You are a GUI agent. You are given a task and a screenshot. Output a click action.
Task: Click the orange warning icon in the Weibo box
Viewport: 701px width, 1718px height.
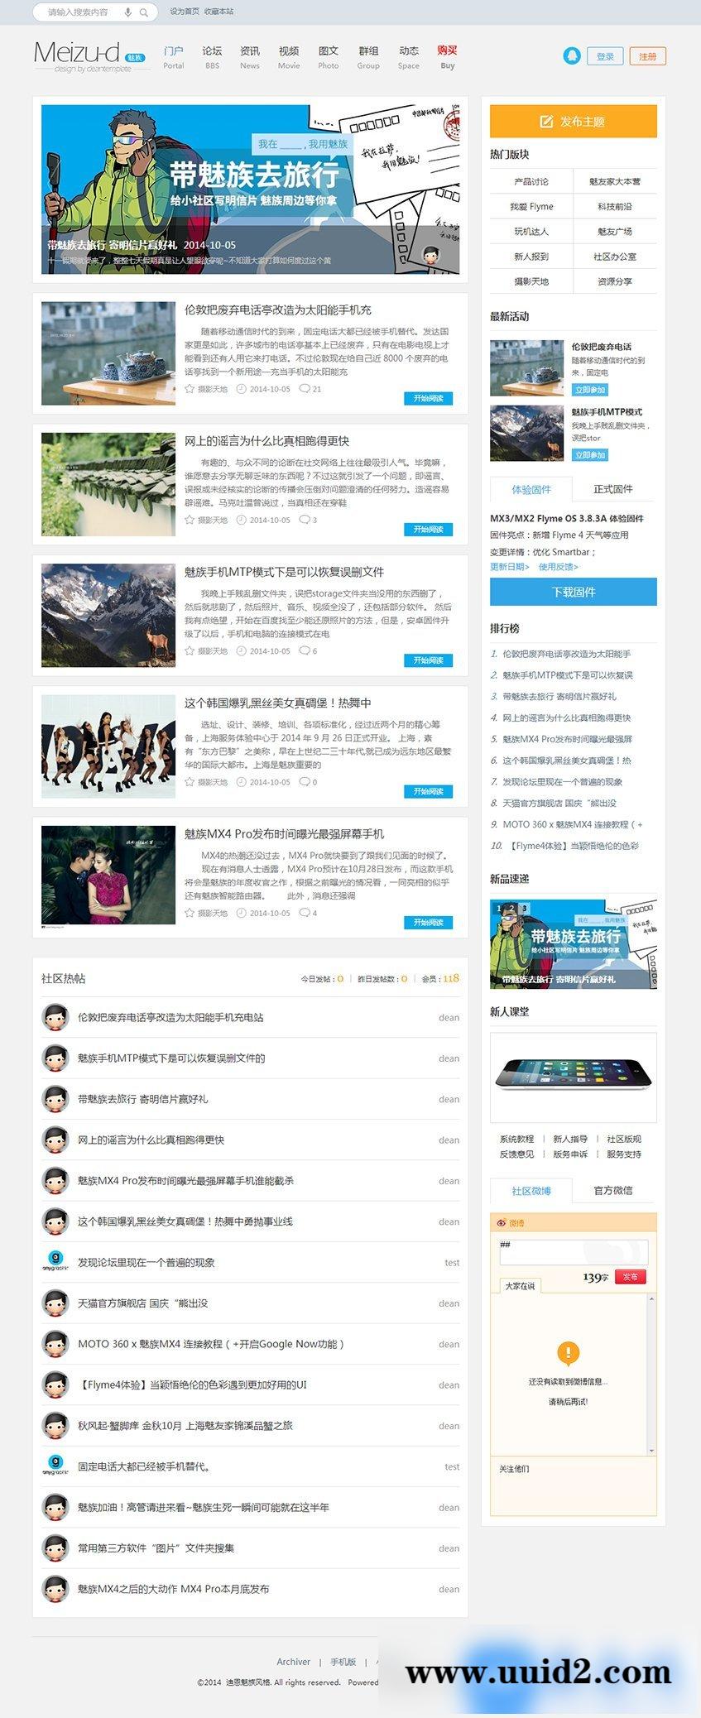click(x=568, y=1353)
